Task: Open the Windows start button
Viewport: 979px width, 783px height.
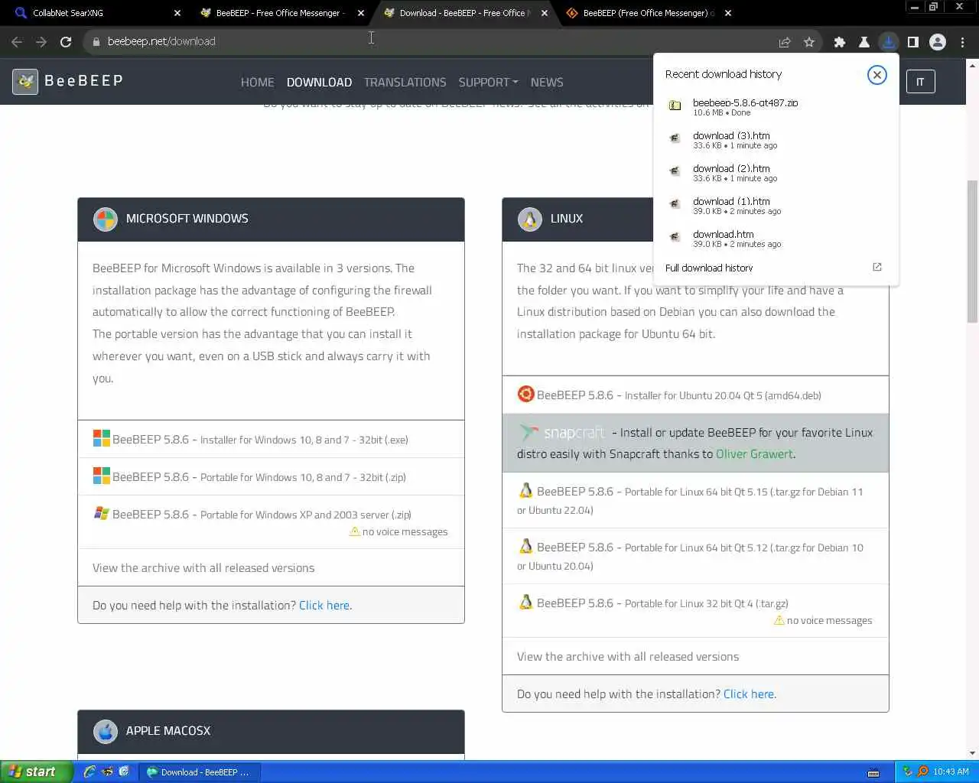Action: click(x=37, y=772)
